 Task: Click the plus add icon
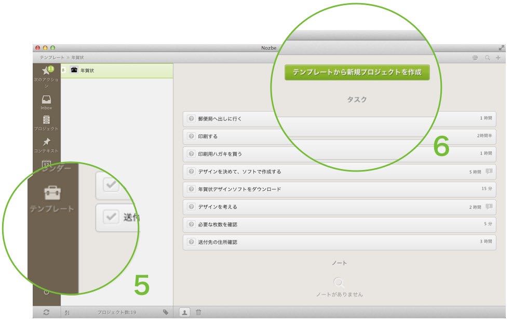[498, 58]
